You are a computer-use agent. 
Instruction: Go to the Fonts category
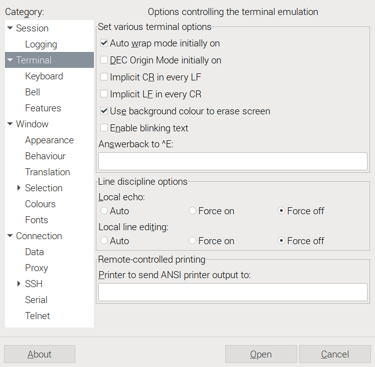coord(36,220)
